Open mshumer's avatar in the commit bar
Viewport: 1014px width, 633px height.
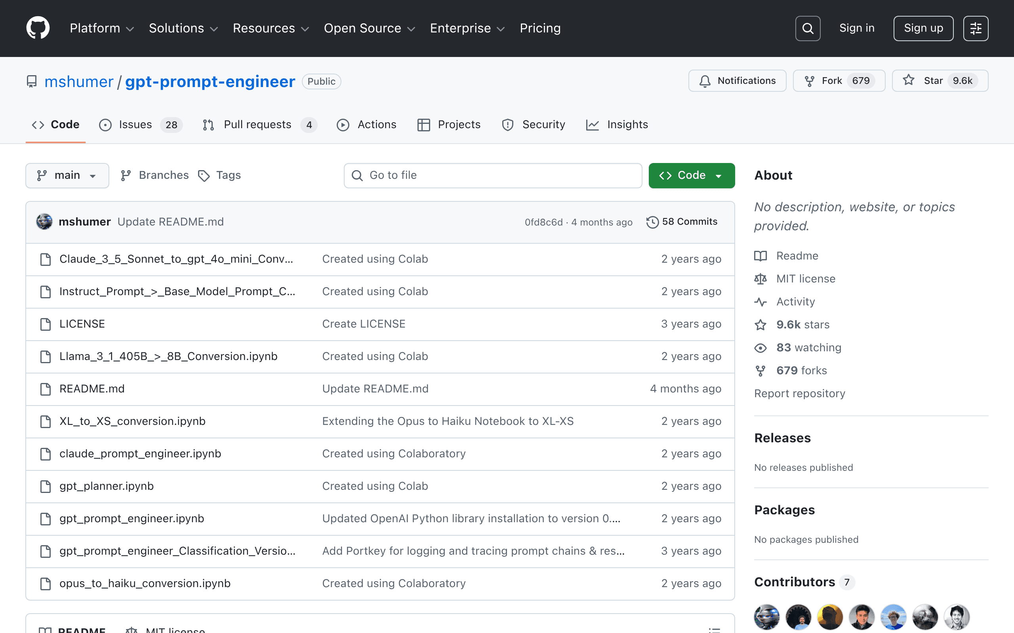44,222
